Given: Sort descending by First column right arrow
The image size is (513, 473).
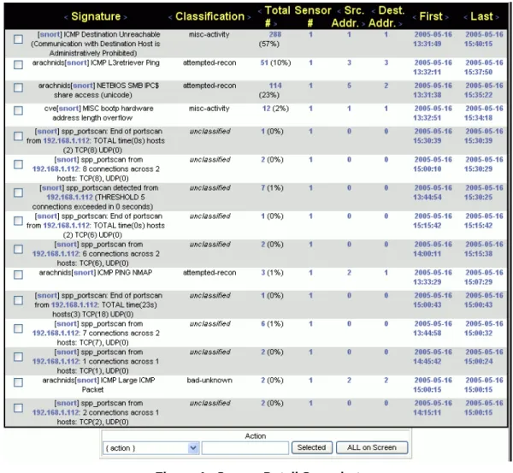Looking at the screenshot, I should [446, 17].
